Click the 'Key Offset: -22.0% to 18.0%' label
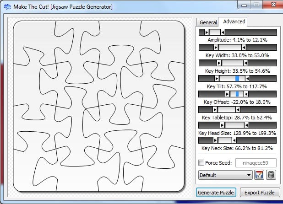The height and width of the screenshot is (204, 283). click(237, 102)
